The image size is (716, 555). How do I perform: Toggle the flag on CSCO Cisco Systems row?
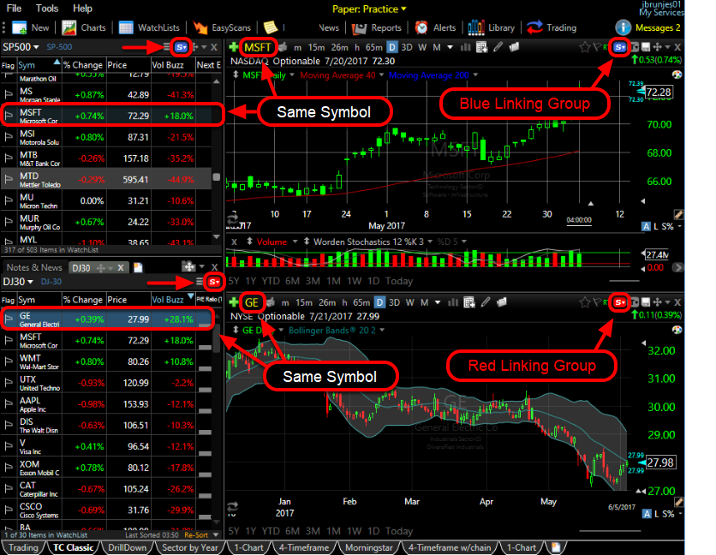pyautogui.click(x=9, y=510)
